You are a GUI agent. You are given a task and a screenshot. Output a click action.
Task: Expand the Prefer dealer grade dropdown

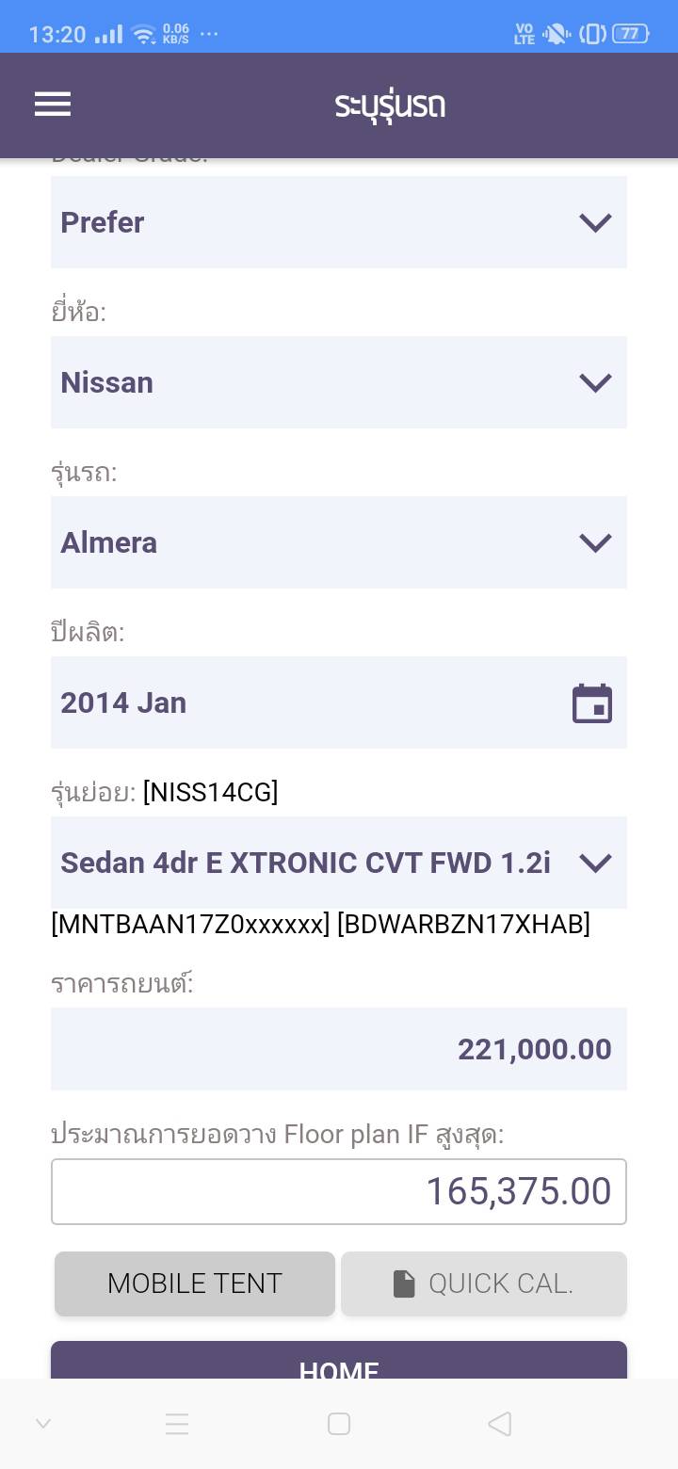[339, 222]
